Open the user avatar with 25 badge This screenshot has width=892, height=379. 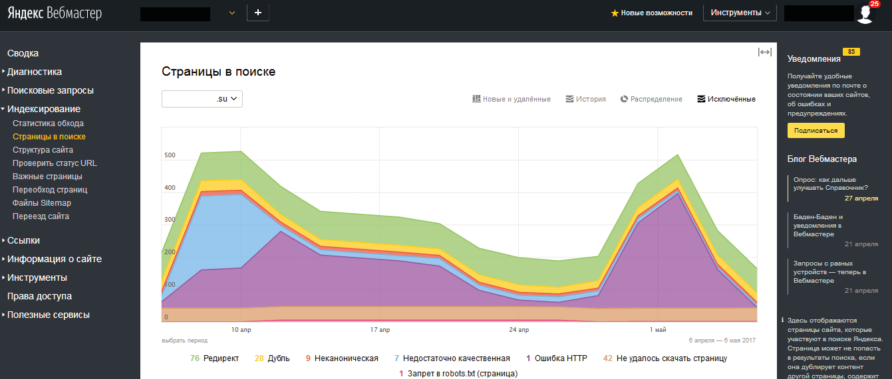coord(865,13)
